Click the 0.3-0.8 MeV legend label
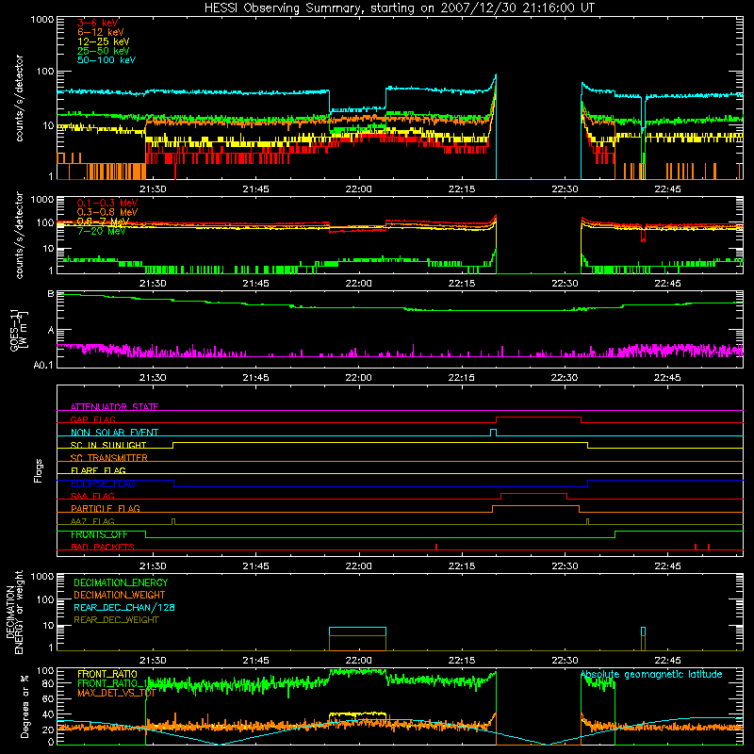754x754 pixels. click(107, 212)
